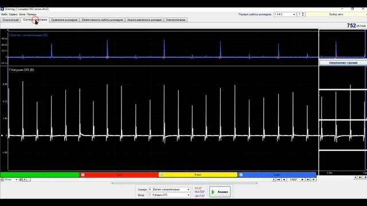Click the green cylinder color bar
Screen dimensions: 367x206
(x=40, y=175)
